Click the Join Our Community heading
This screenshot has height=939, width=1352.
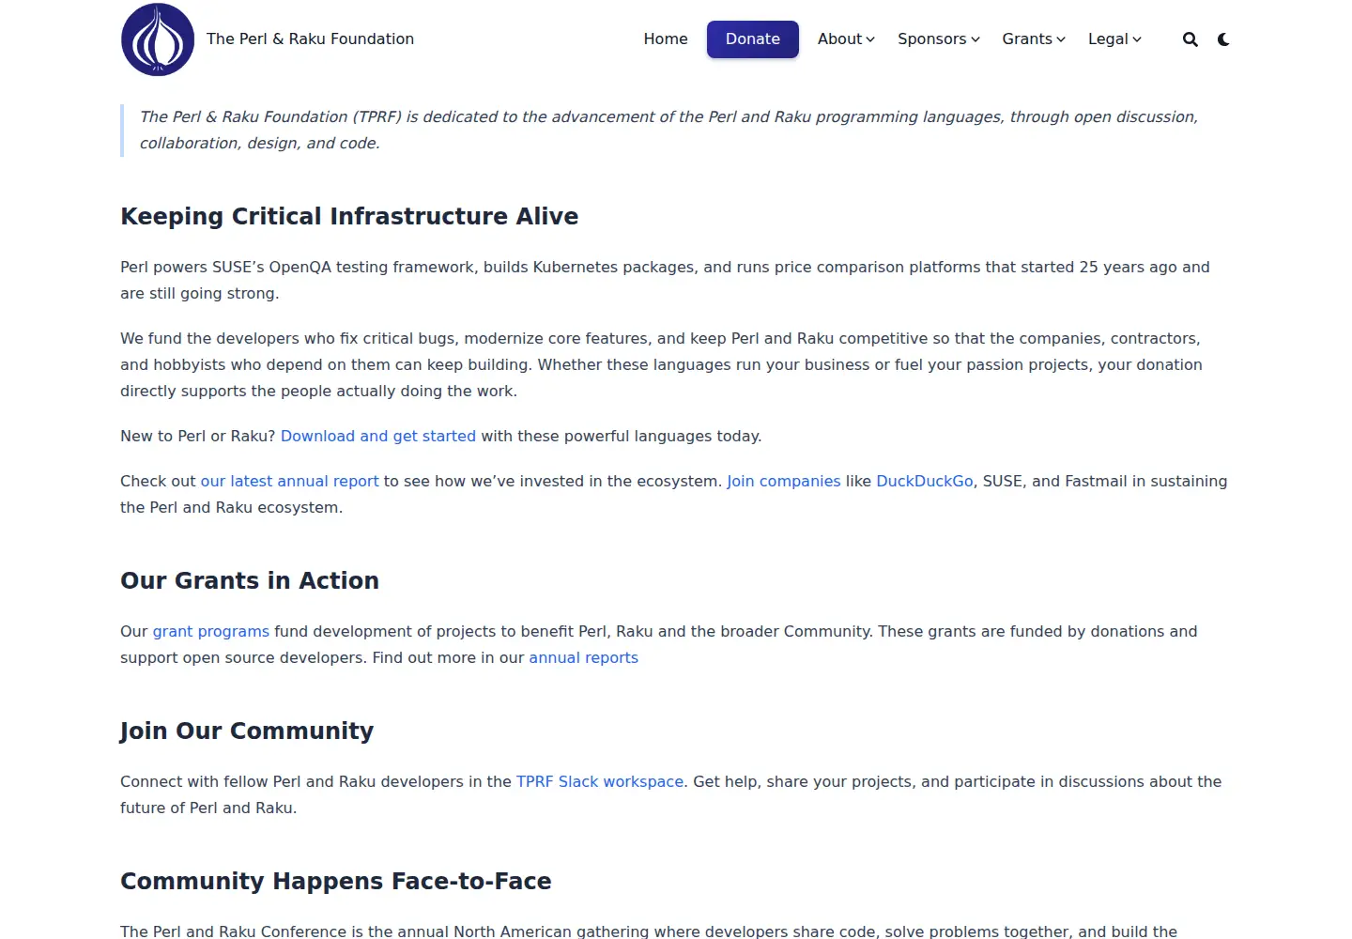pos(247,731)
